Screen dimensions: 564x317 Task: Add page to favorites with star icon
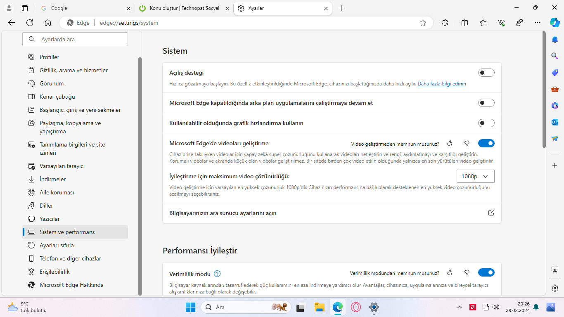[423, 23]
